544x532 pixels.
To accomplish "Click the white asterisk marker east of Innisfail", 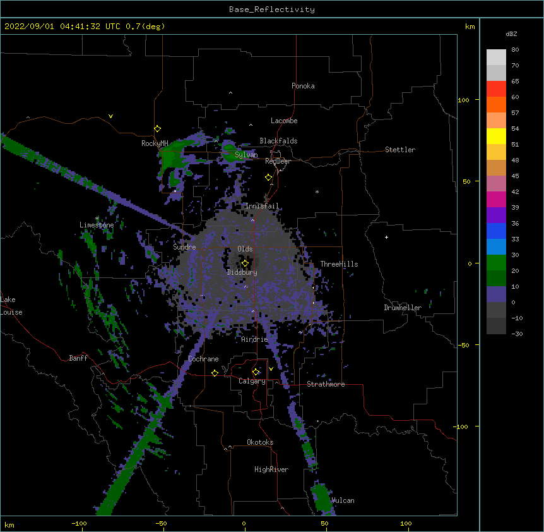I will click(x=317, y=191).
